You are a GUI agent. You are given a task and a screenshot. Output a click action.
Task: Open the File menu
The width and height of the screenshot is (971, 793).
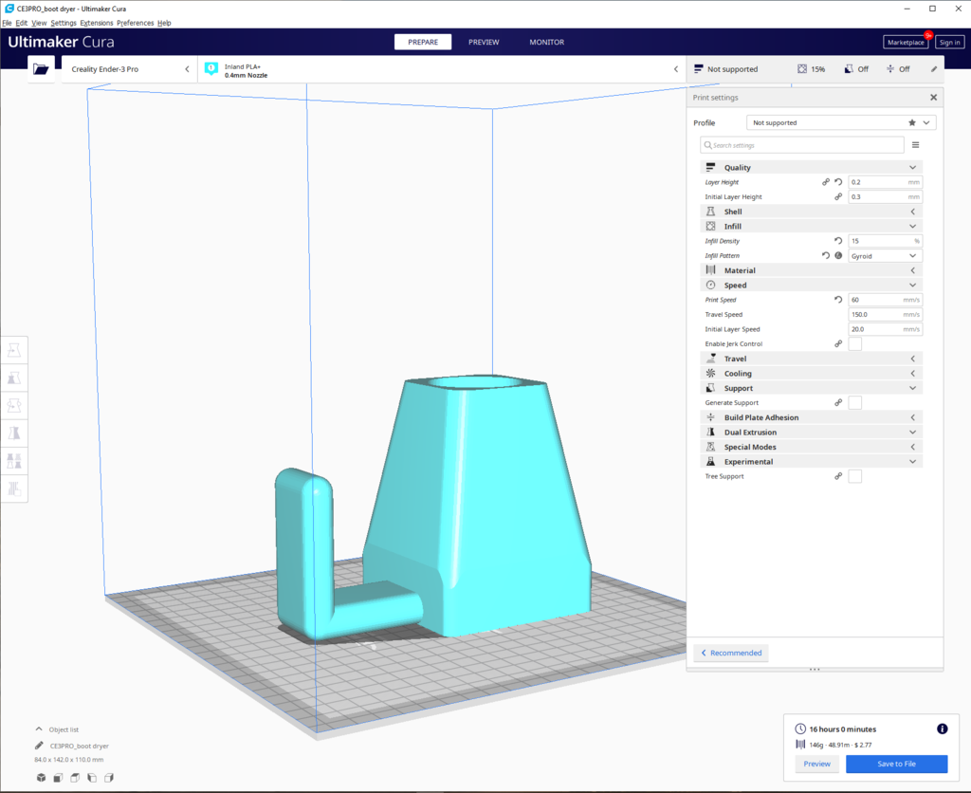pos(7,23)
